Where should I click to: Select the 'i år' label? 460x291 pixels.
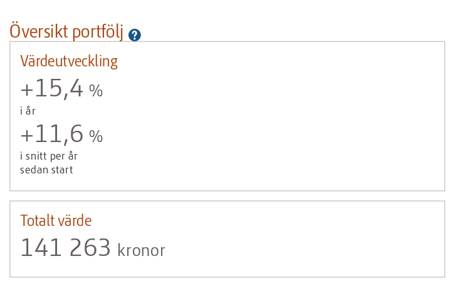28,111
